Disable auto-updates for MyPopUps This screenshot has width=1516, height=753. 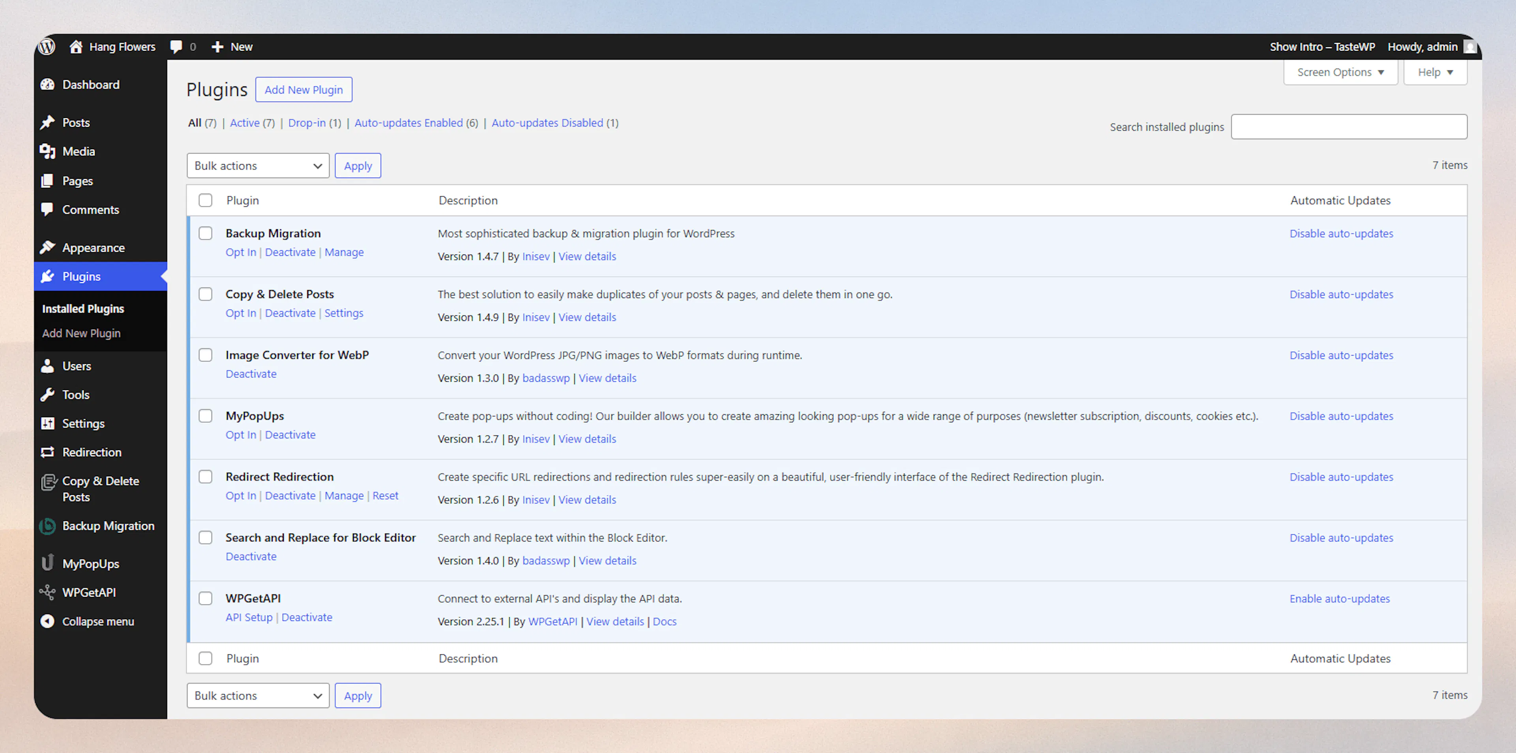[1341, 416]
